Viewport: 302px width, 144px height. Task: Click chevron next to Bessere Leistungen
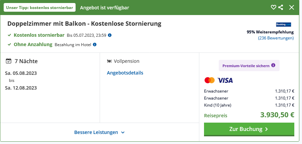(123, 132)
